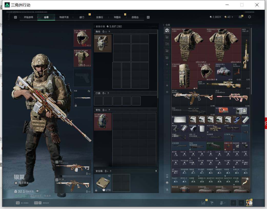This screenshot has width=267, height=209.
Task: Select the AS Val rifle in warehouse
Action: coord(193,98)
